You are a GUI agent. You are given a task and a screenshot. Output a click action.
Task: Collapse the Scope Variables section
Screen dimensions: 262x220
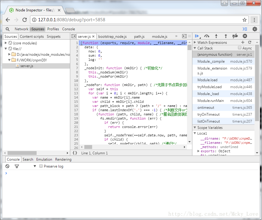(x=195, y=127)
